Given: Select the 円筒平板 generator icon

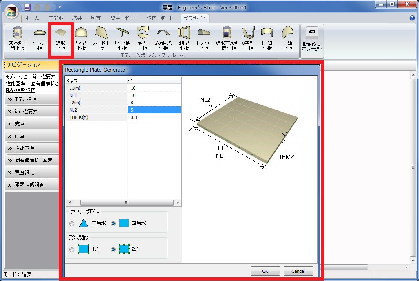Looking at the screenshot, I should tap(267, 39).
